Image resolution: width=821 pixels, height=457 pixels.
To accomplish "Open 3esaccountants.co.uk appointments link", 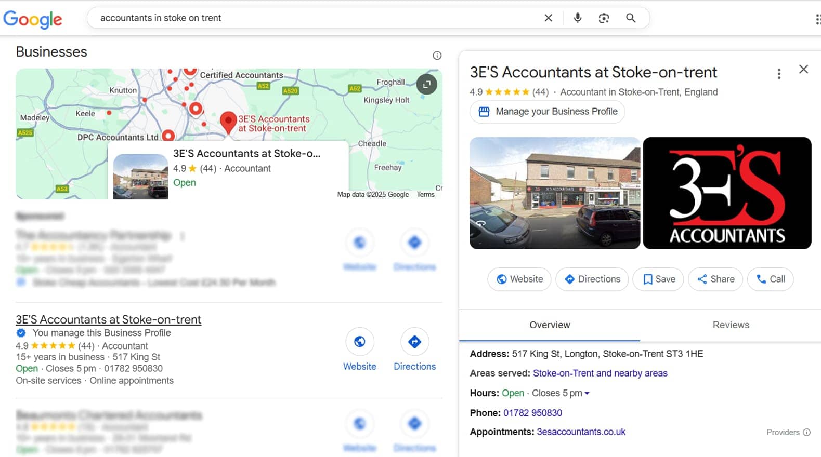I will [581, 432].
